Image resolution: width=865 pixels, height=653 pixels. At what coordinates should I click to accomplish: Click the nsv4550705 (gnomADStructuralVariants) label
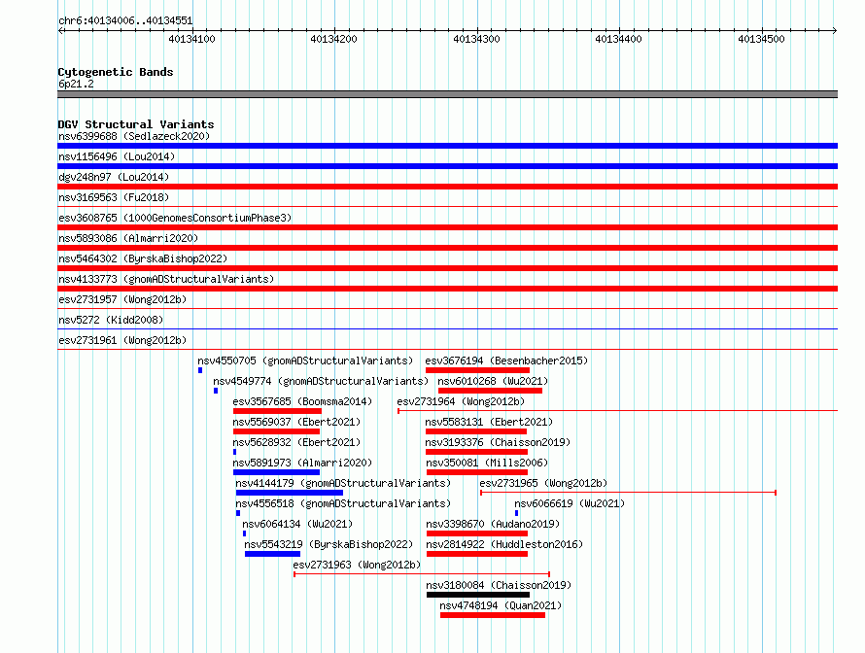point(305,361)
